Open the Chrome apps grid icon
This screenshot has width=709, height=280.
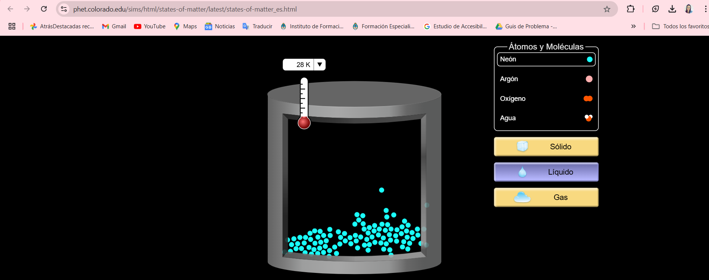coord(12,26)
